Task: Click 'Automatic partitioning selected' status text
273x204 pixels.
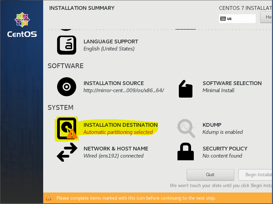Action: pyautogui.click(x=118, y=132)
